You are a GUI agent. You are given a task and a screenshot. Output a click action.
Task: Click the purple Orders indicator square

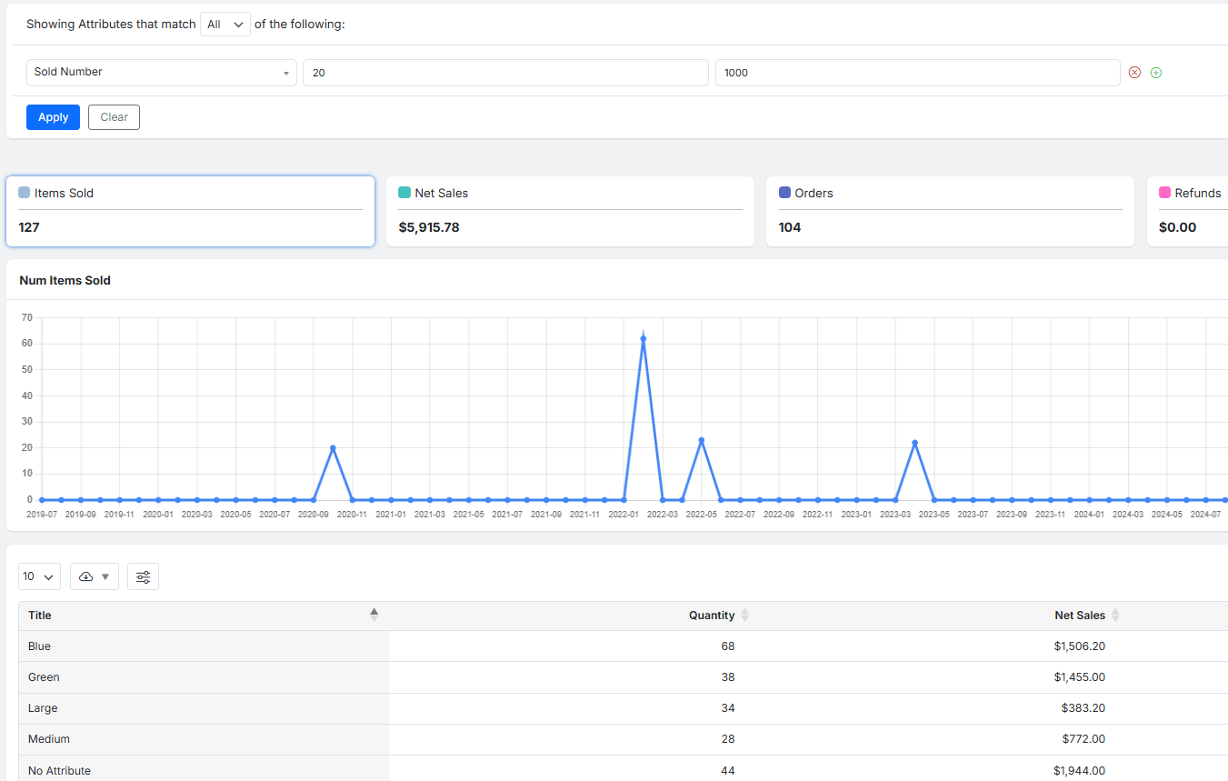[785, 192]
